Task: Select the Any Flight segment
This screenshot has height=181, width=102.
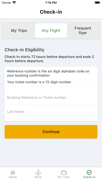Action: pyautogui.click(x=51, y=30)
